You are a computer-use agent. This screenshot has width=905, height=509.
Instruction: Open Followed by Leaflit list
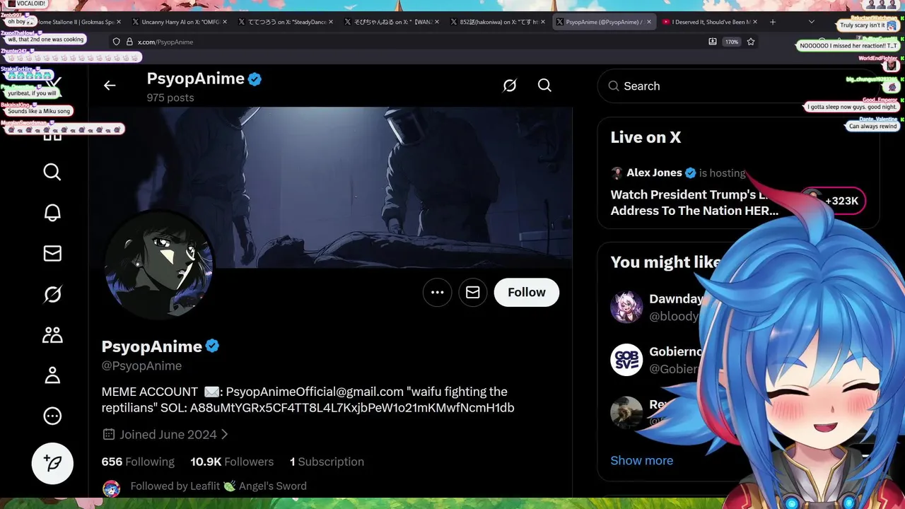pos(218,486)
